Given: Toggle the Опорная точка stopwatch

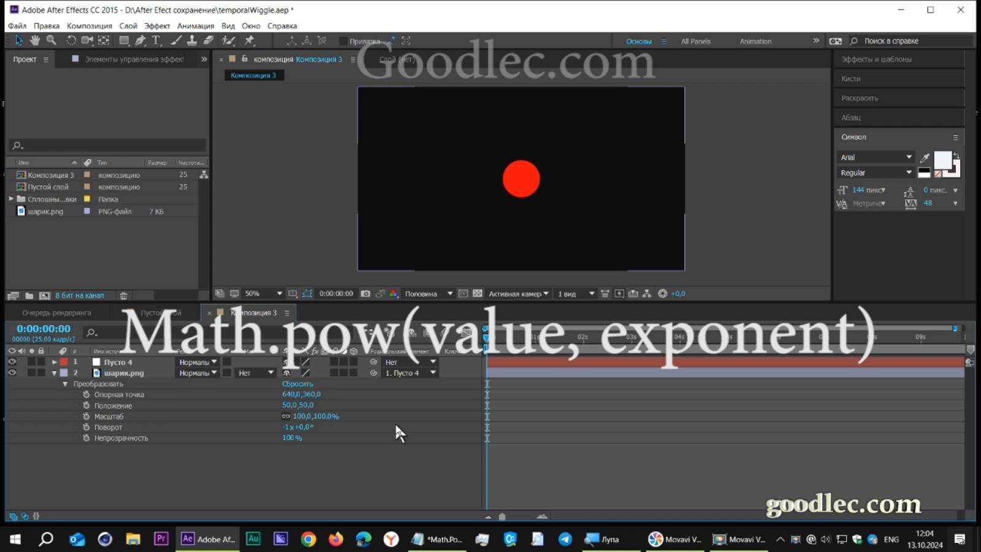Looking at the screenshot, I should pos(86,394).
